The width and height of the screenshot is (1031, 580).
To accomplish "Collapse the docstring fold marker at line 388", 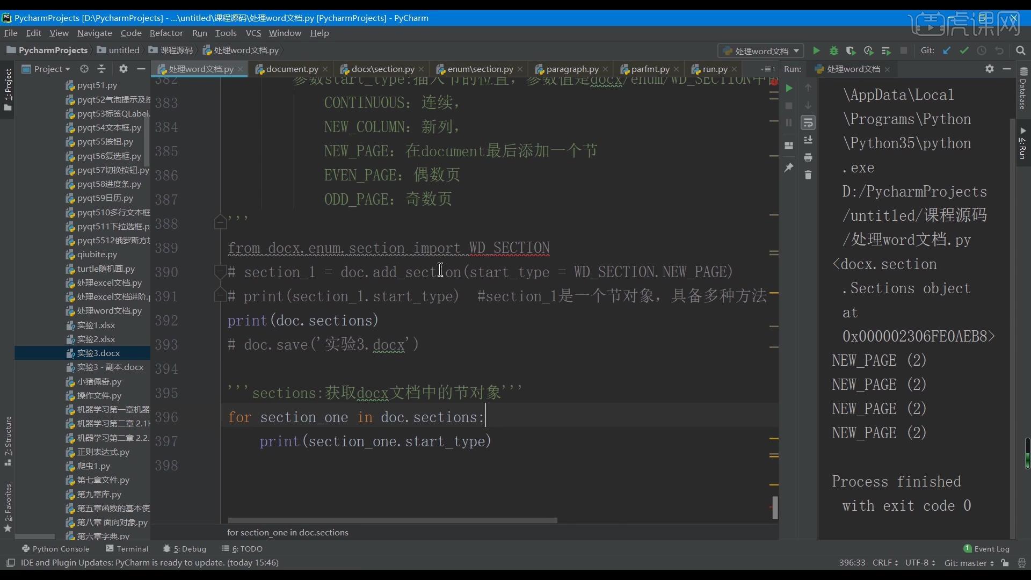I will tap(220, 222).
